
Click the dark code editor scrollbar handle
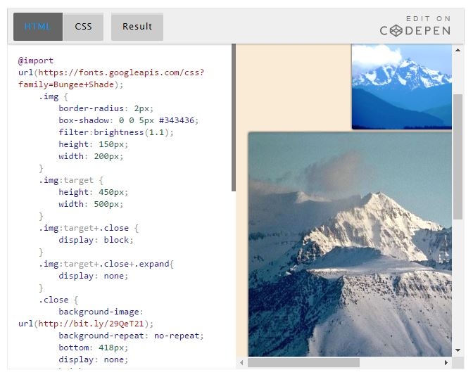click(233, 117)
